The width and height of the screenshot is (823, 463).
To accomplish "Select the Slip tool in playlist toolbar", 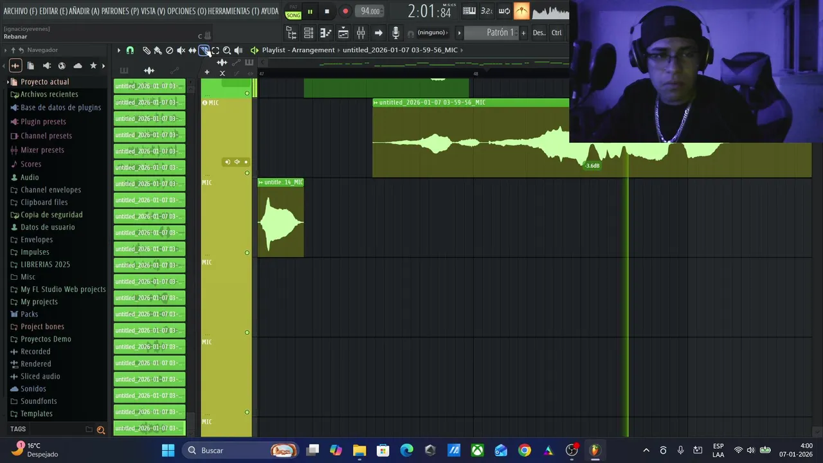I will (x=192, y=50).
